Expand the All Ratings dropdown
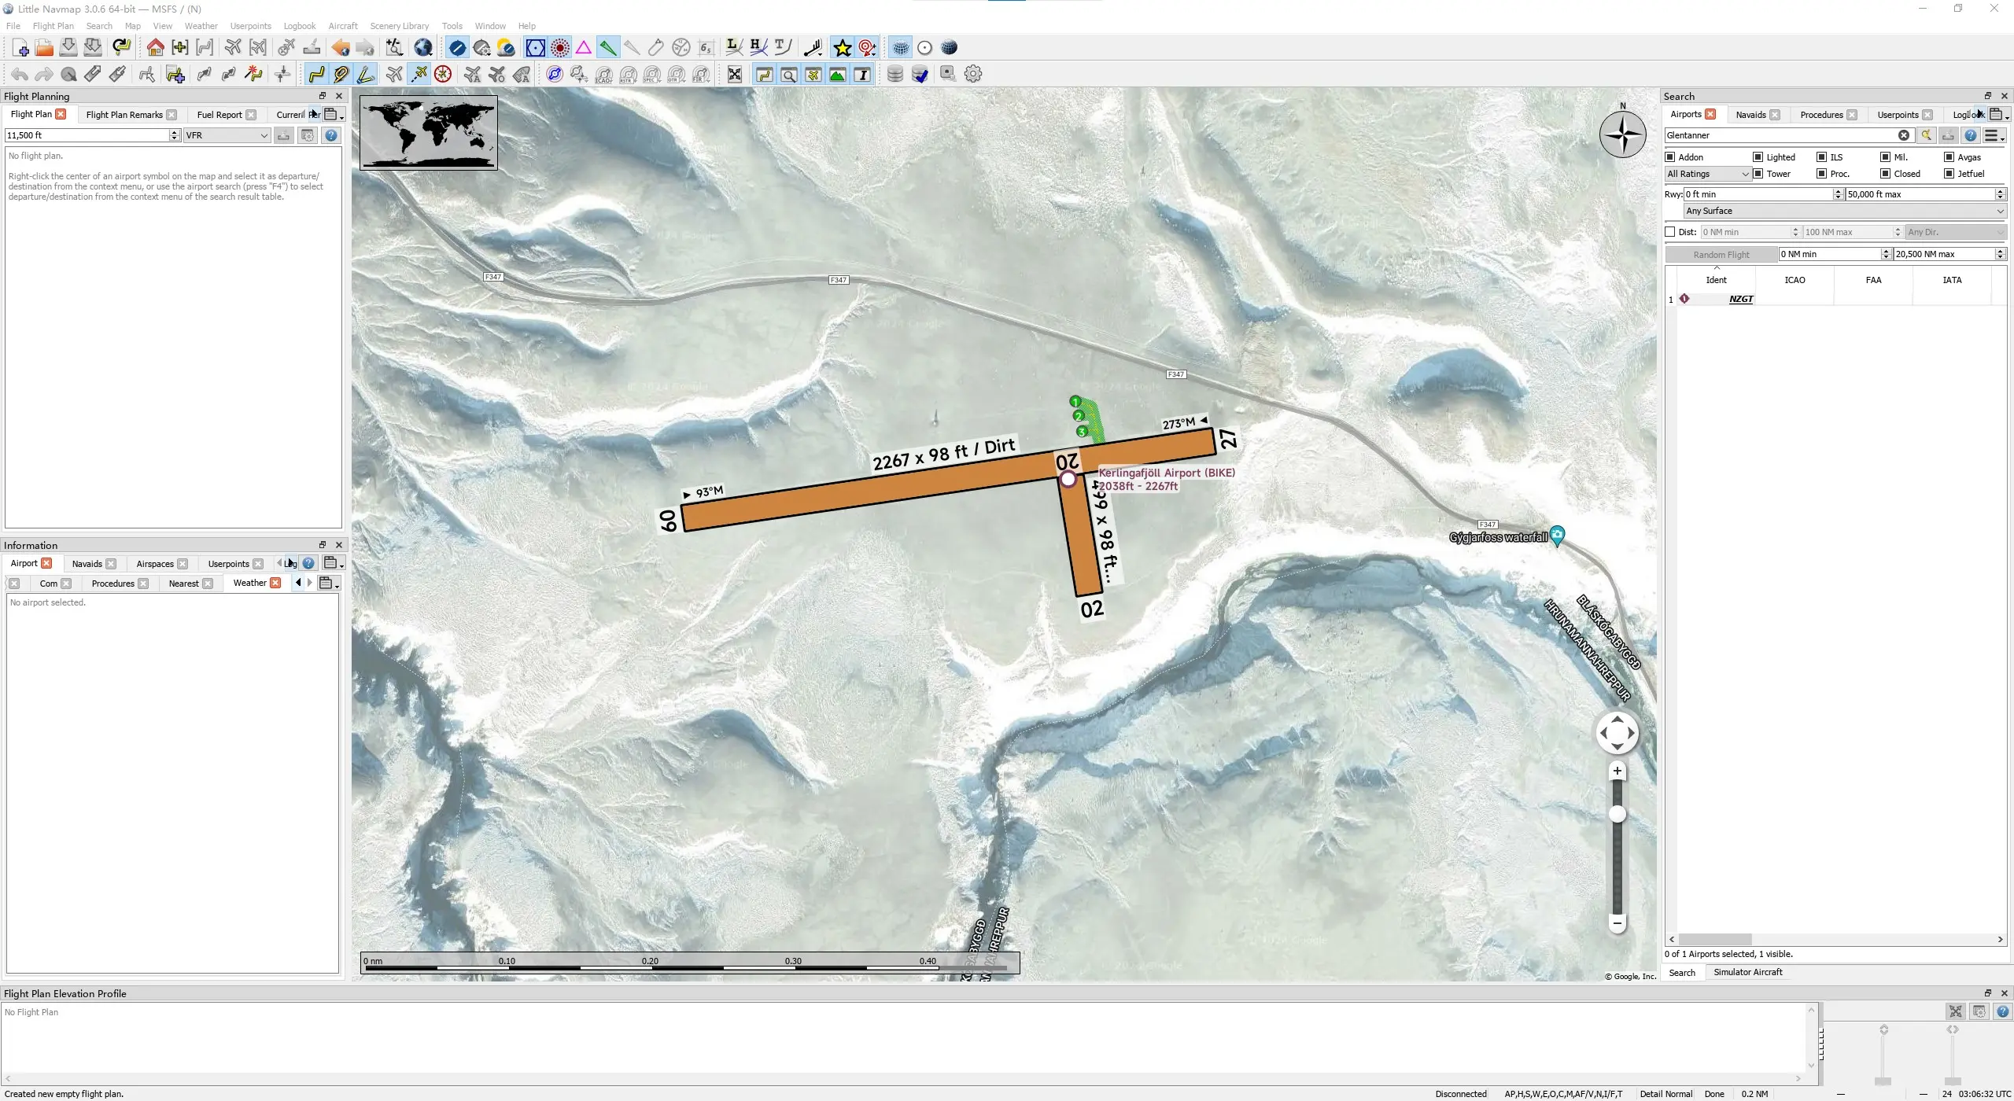This screenshot has height=1101, width=2014. point(1706,174)
